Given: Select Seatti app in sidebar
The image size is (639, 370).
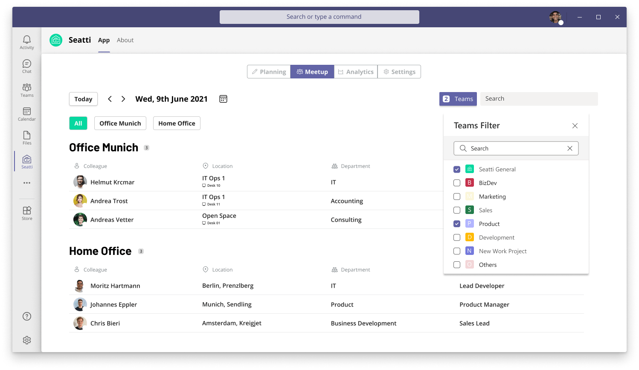Looking at the screenshot, I should (x=27, y=162).
